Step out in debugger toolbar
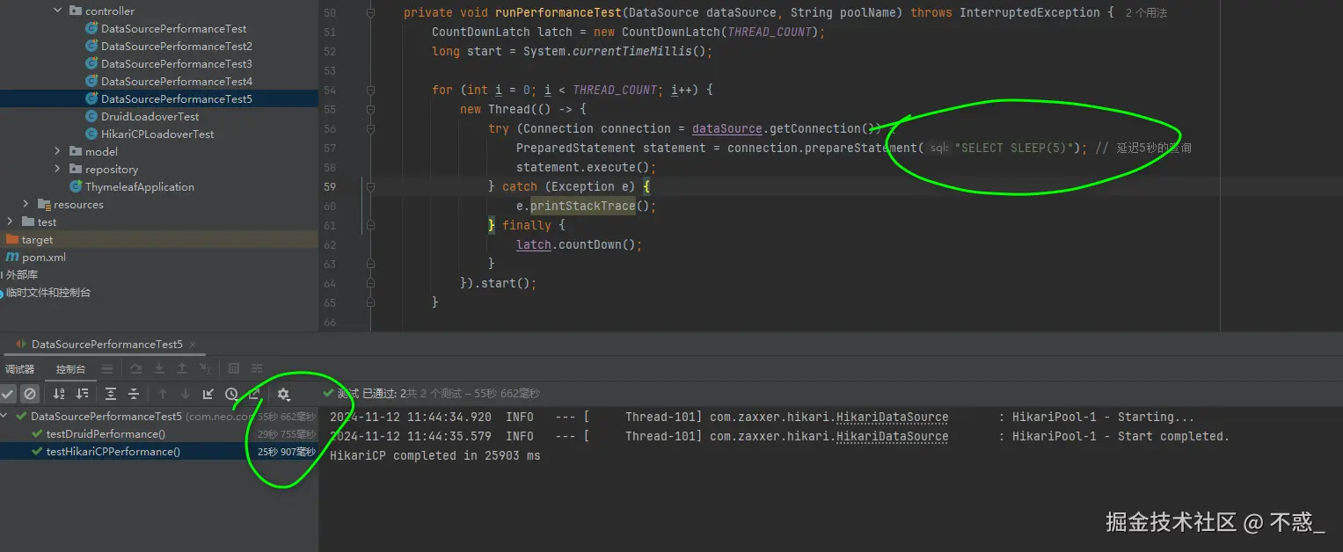 point(182,369)
